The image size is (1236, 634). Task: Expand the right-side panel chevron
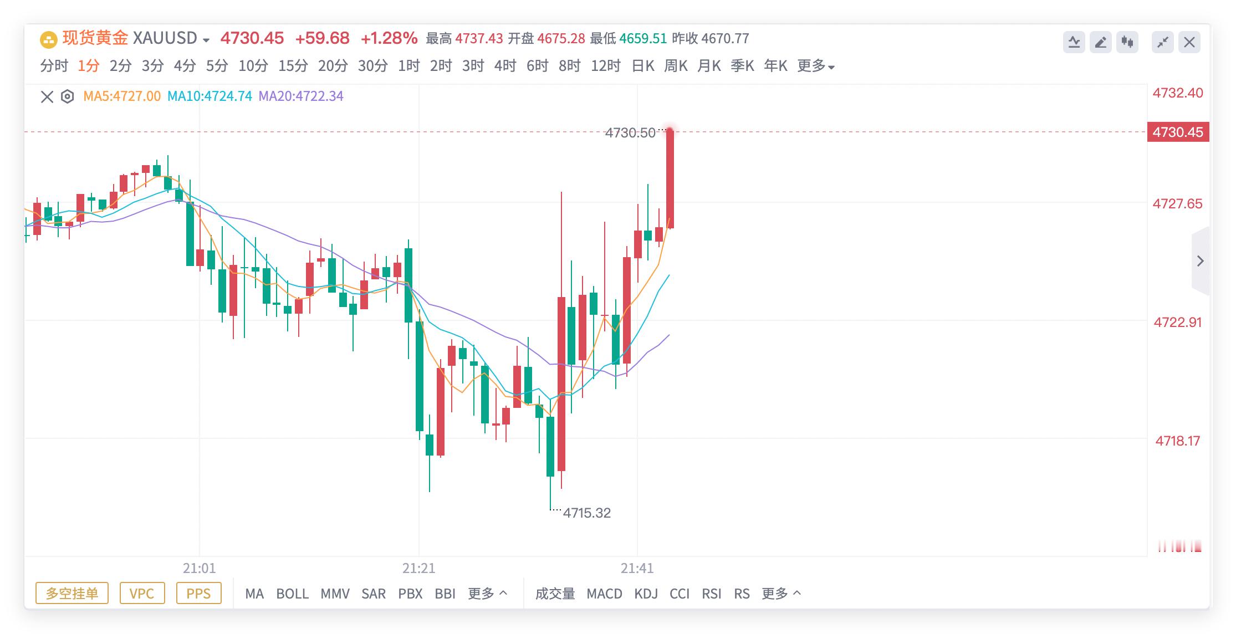pos(1201,261)
